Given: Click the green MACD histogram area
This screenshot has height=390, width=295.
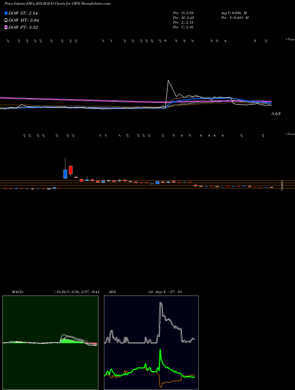Looking at the screenshot, I should click(x=72, y=341).
